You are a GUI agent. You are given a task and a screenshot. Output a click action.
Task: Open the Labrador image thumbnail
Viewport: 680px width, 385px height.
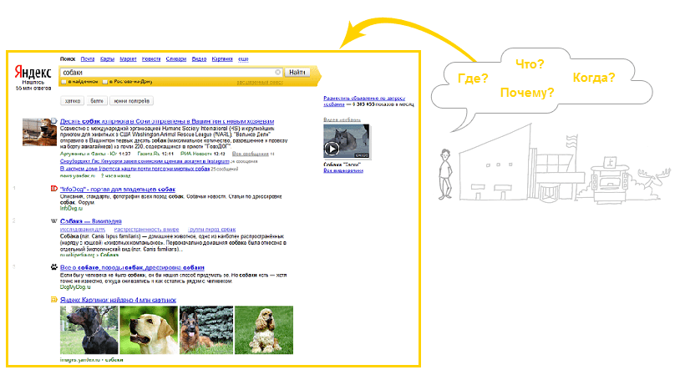click(x=149, y=330)
